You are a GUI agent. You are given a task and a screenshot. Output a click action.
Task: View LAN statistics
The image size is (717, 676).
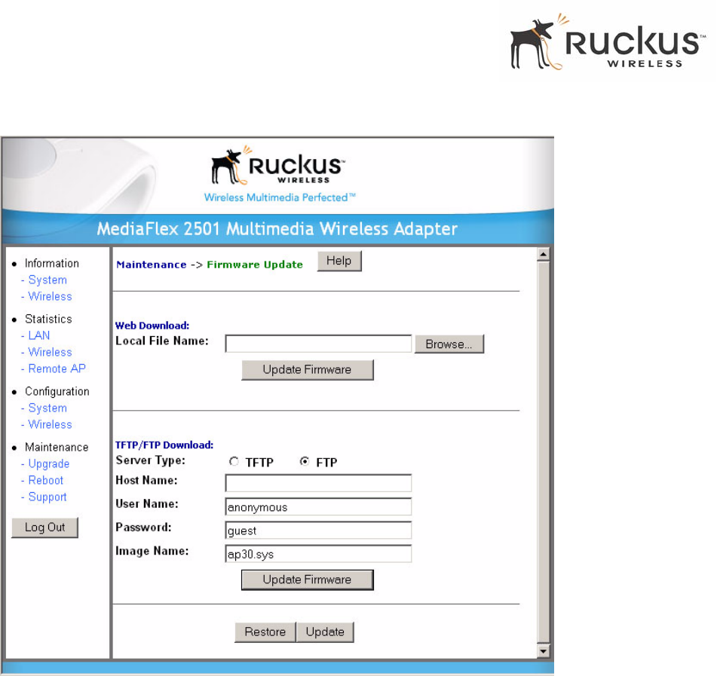point(39,335)
